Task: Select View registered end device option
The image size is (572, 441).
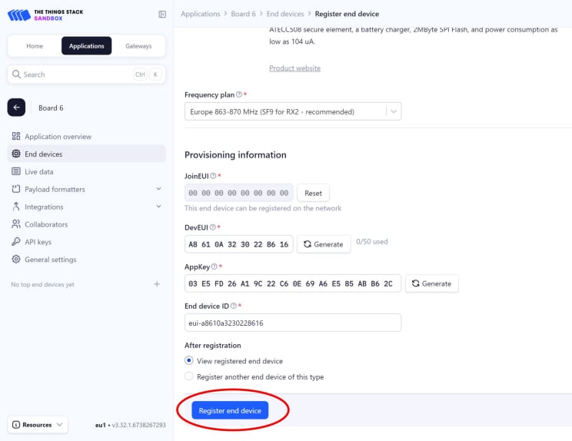Action: click(188, 360)
